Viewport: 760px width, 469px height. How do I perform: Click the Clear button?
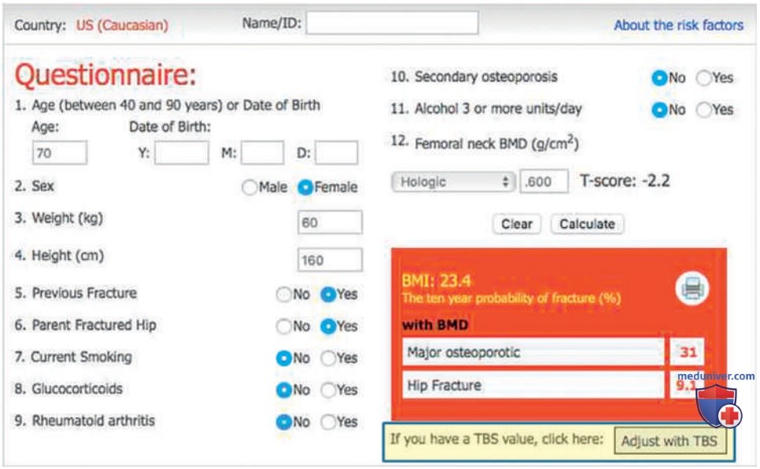tap(517, 224)
